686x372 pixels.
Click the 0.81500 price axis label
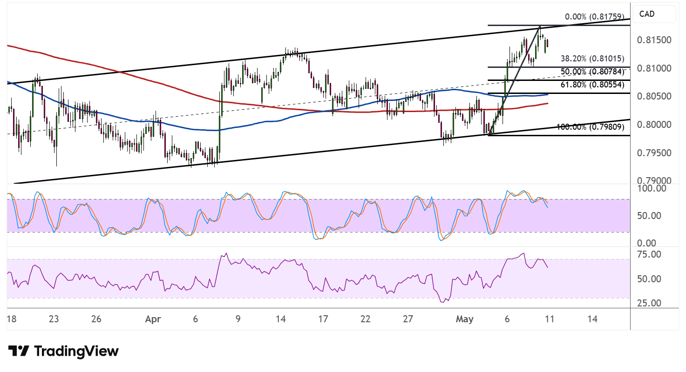coord(655,40)
